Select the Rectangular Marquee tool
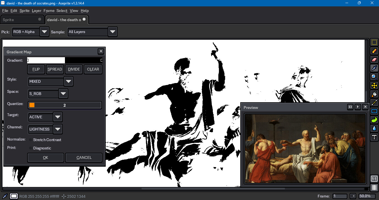The width and height of the screenshot is (379, 200). tap(374, 42)
